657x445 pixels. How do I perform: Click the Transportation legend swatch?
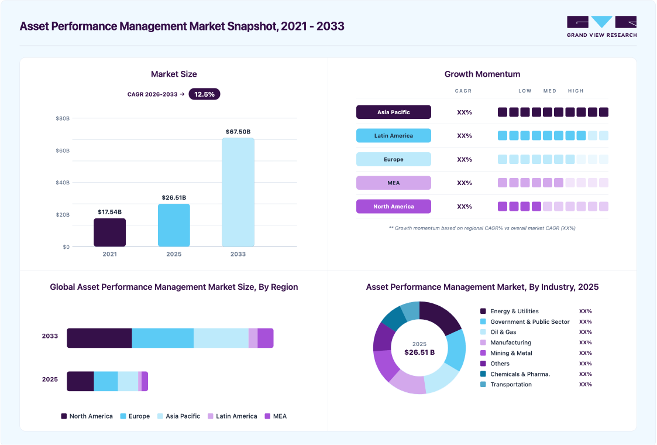click(483, 384)
